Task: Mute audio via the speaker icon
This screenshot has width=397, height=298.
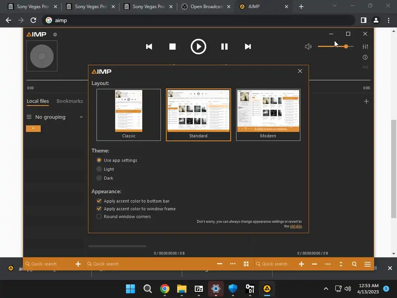Action: pyautogui.click(x=308, y=47)
